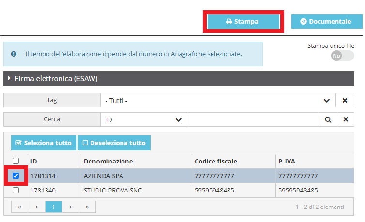Go to the first page
The height and width of the screenshot is (222, 365).
point(20,207)
